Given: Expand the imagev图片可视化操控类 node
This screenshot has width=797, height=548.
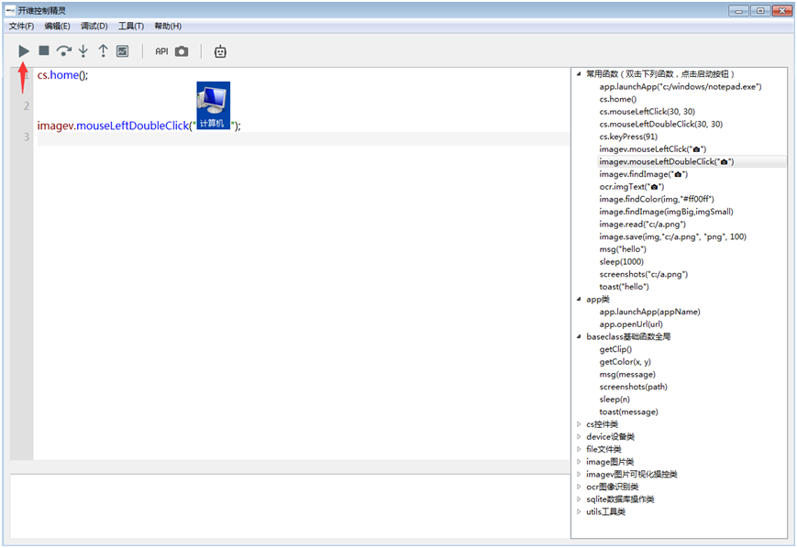Looking at the screenshot, I should pyautogui.click(x=579, y=475).
